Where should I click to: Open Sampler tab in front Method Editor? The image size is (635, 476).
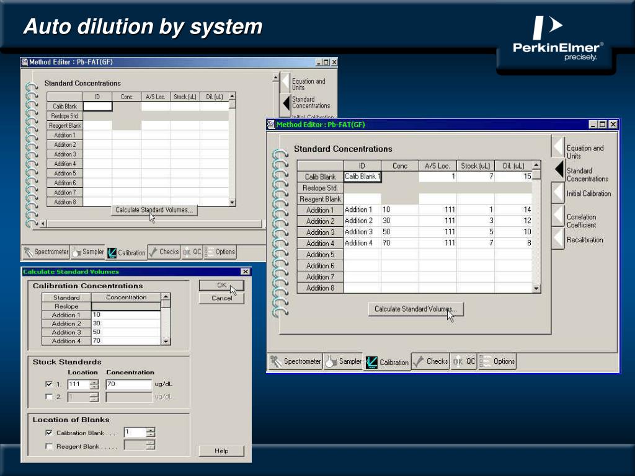343,361
